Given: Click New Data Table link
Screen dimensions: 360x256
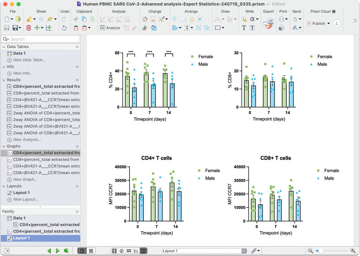Looking at the screenshot, I should point(29,60).
